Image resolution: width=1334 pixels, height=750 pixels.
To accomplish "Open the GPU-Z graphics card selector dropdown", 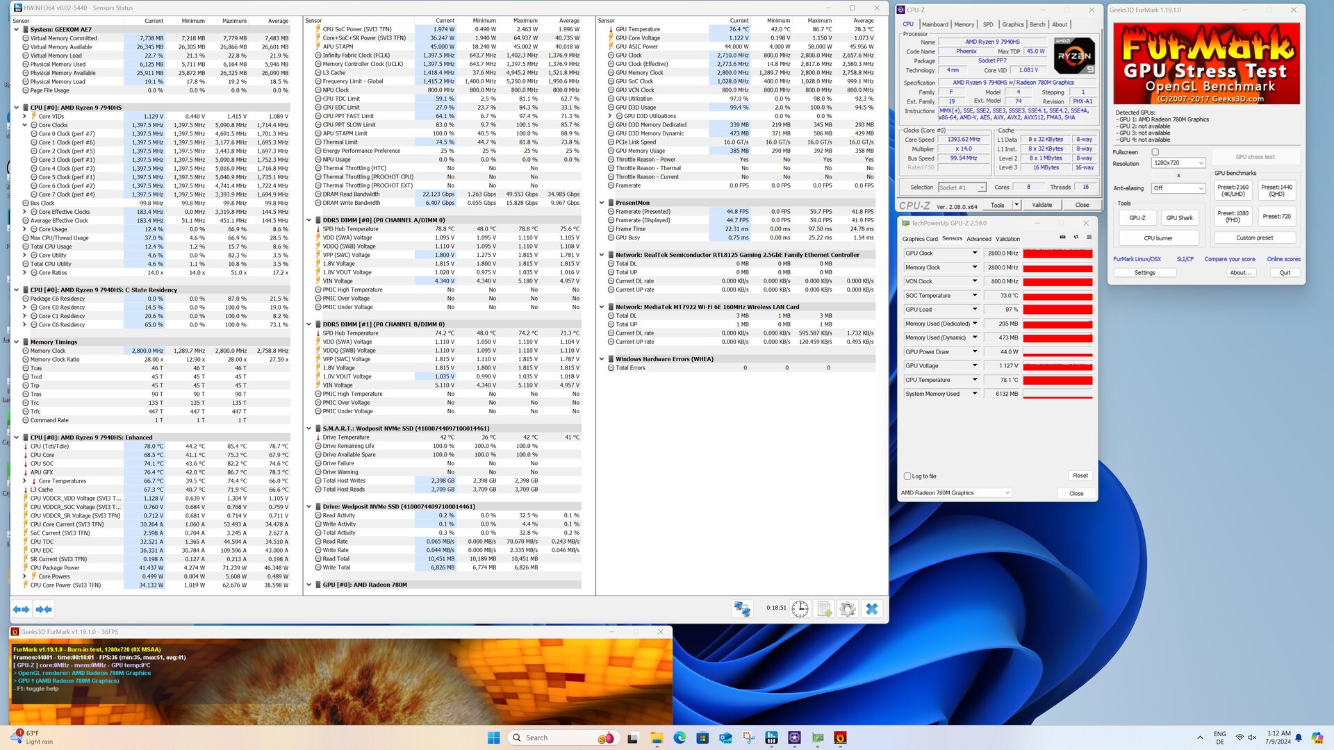I will (955, 493).
